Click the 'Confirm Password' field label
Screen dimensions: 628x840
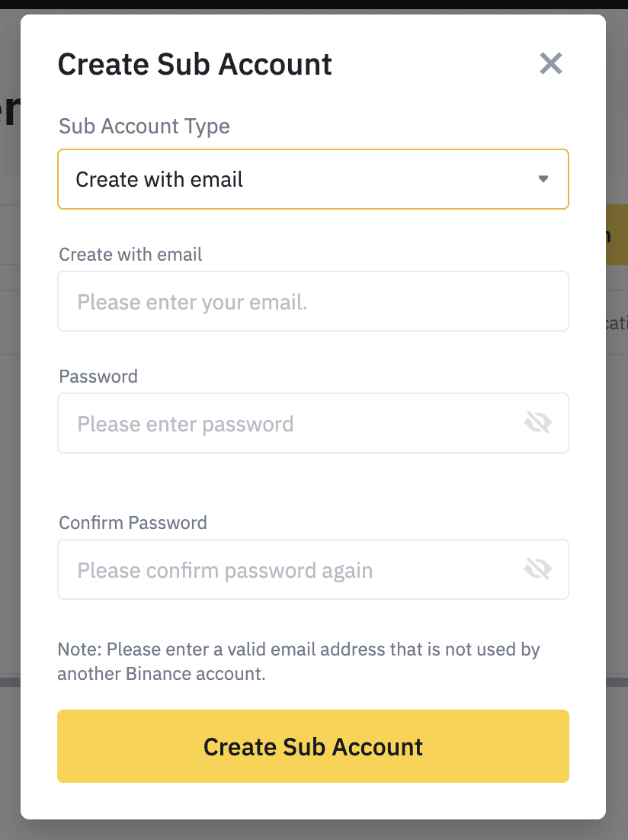click(x=133, y=523)
